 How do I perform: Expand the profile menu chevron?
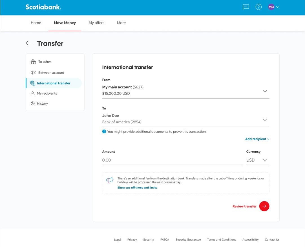pos(278,7)
